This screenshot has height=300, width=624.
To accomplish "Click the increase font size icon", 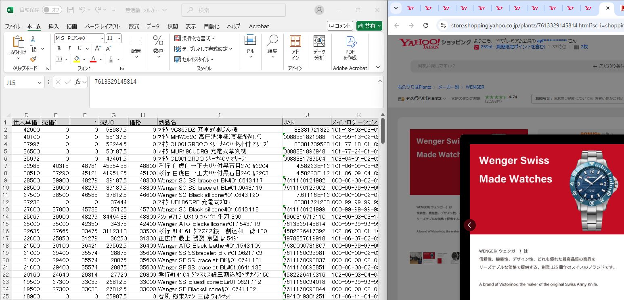I will pyautogui.click(x=98, y=49).
